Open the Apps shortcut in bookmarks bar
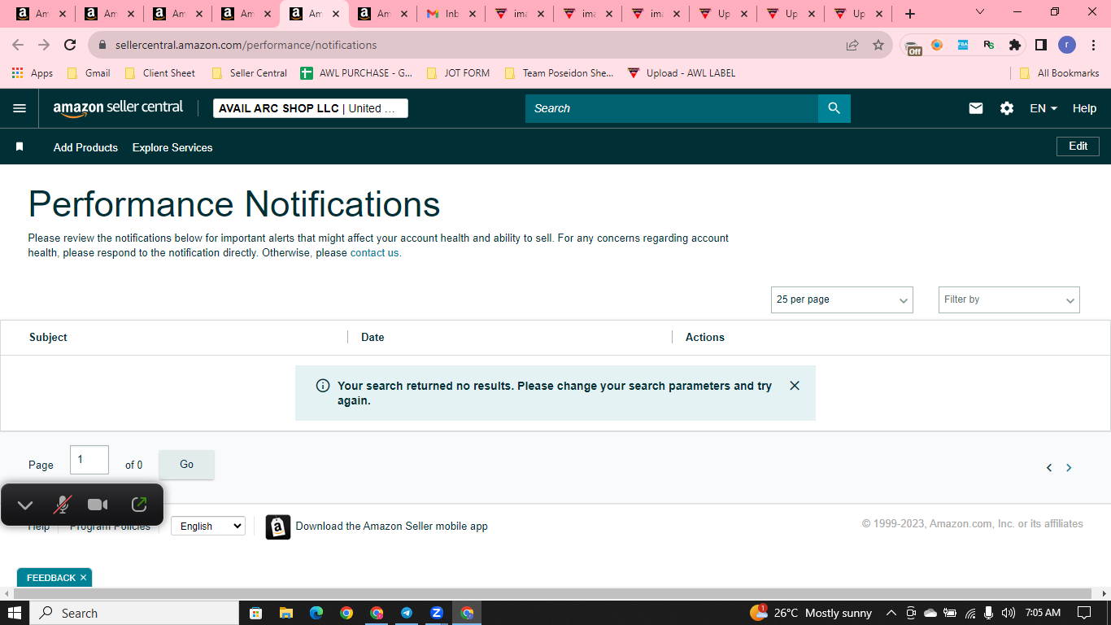1111x625 pixels. pyautogui.click(x=33, y=73)
